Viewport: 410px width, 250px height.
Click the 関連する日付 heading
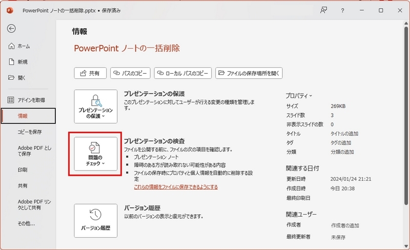point(302,169)
